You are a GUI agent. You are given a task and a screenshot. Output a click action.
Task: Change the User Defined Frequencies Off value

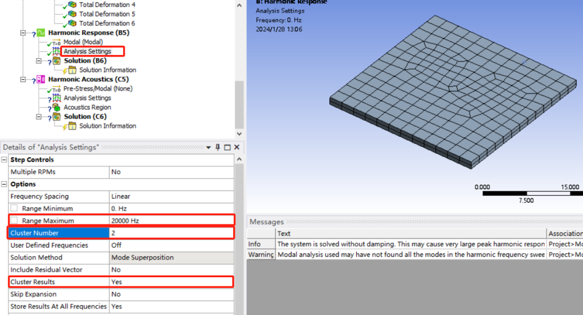click(x=172, y=245)
